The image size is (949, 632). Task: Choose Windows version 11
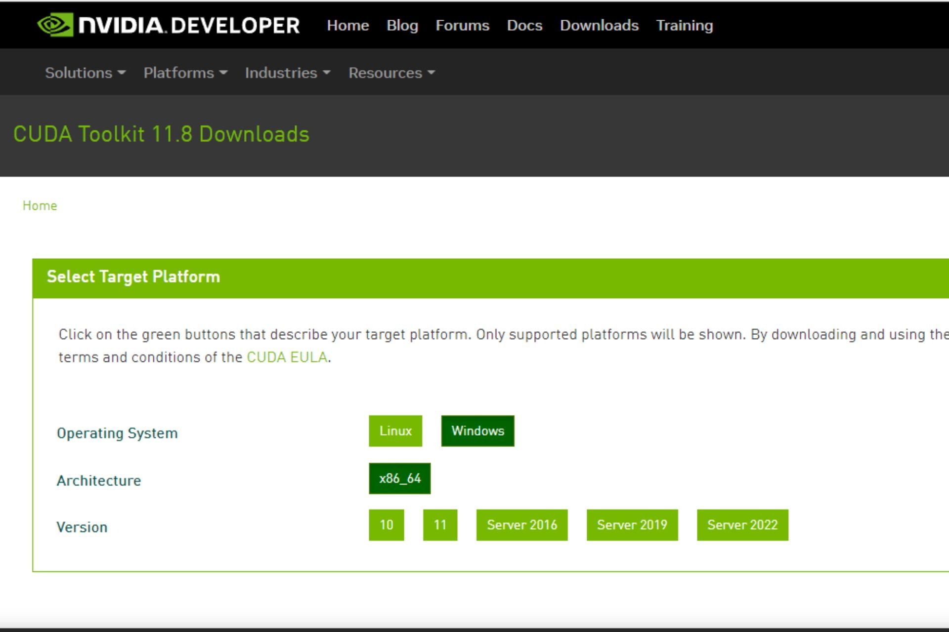tap(440, 525)
